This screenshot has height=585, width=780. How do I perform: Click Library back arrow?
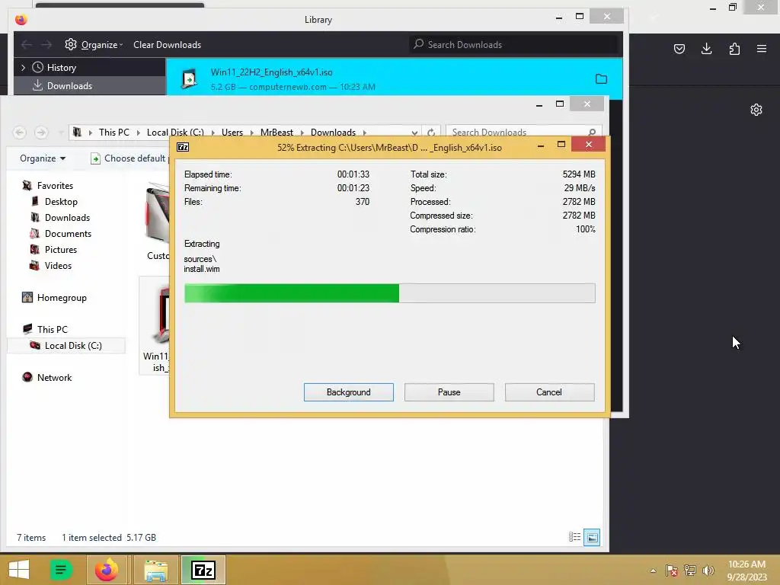pos(27,45)
